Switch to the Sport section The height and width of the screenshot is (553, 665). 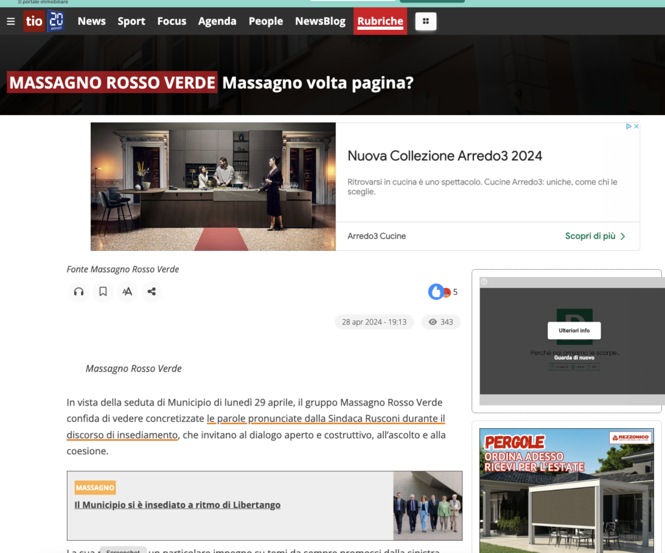click(x=131, y=21)
